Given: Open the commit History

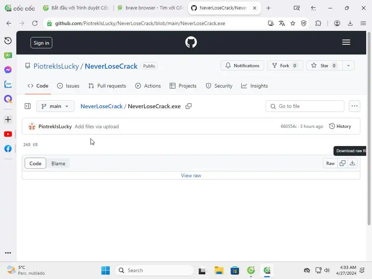Looking at the screenshot, I should click(x=340, y=126).
